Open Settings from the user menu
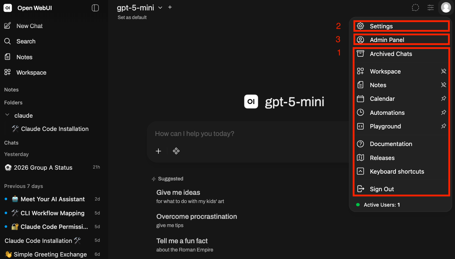 point(401,26)
